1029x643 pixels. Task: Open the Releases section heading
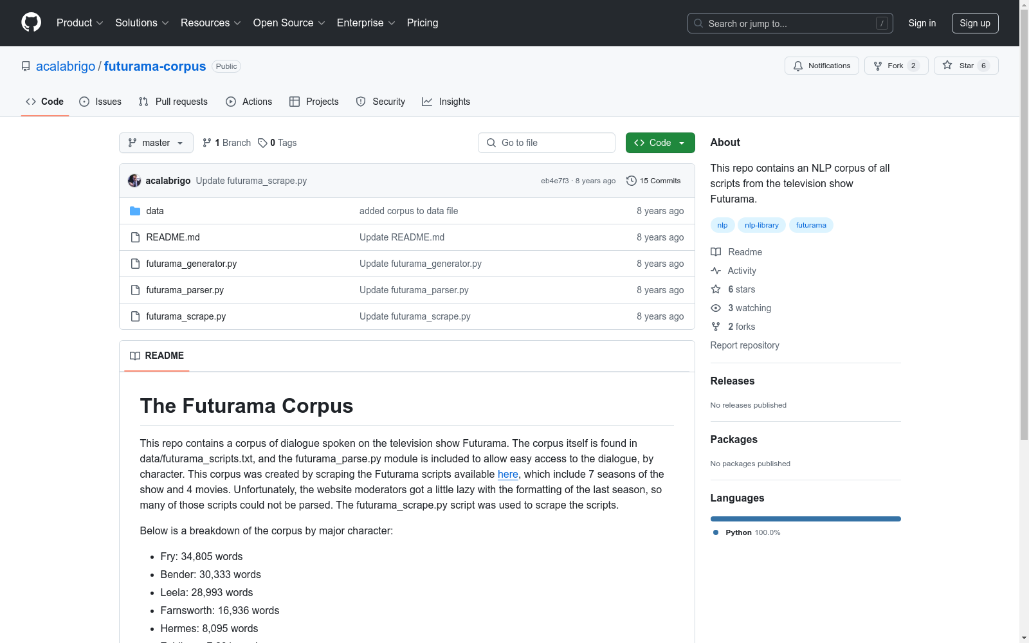tap(733, 381)
